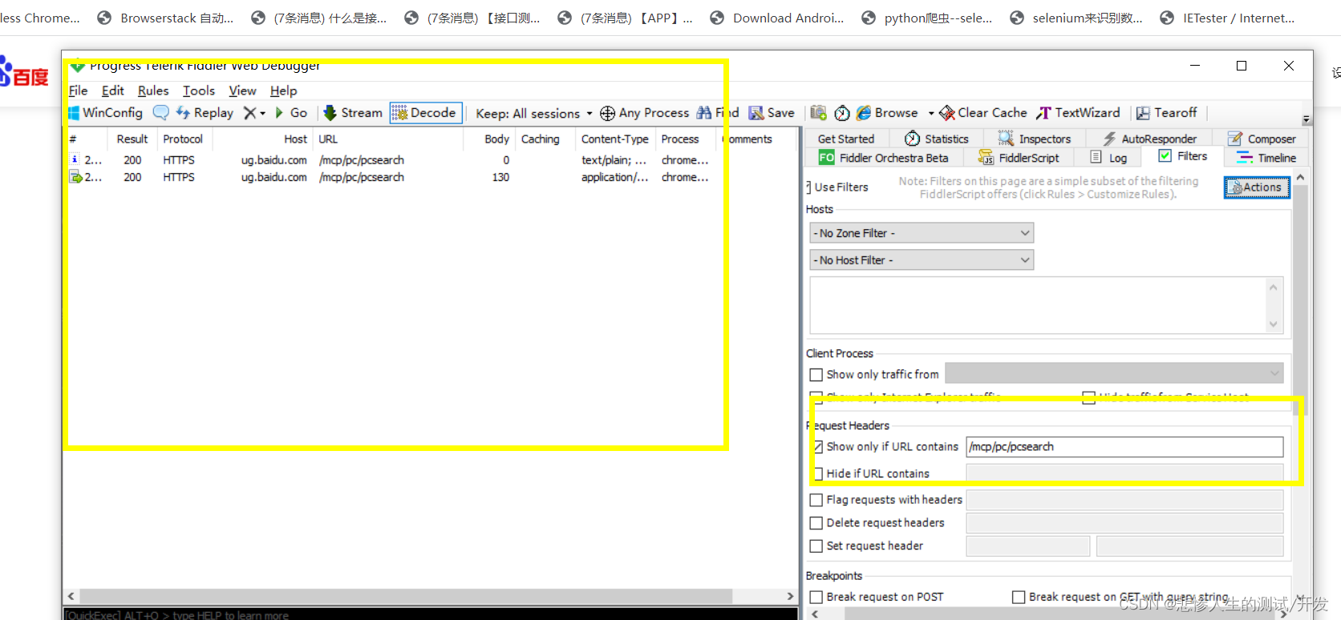Open the Download Android bookmark

(777, 18)
